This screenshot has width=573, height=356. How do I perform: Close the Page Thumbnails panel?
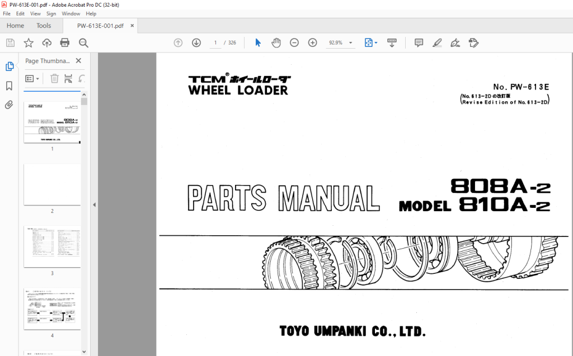click(x=78, y=60)
